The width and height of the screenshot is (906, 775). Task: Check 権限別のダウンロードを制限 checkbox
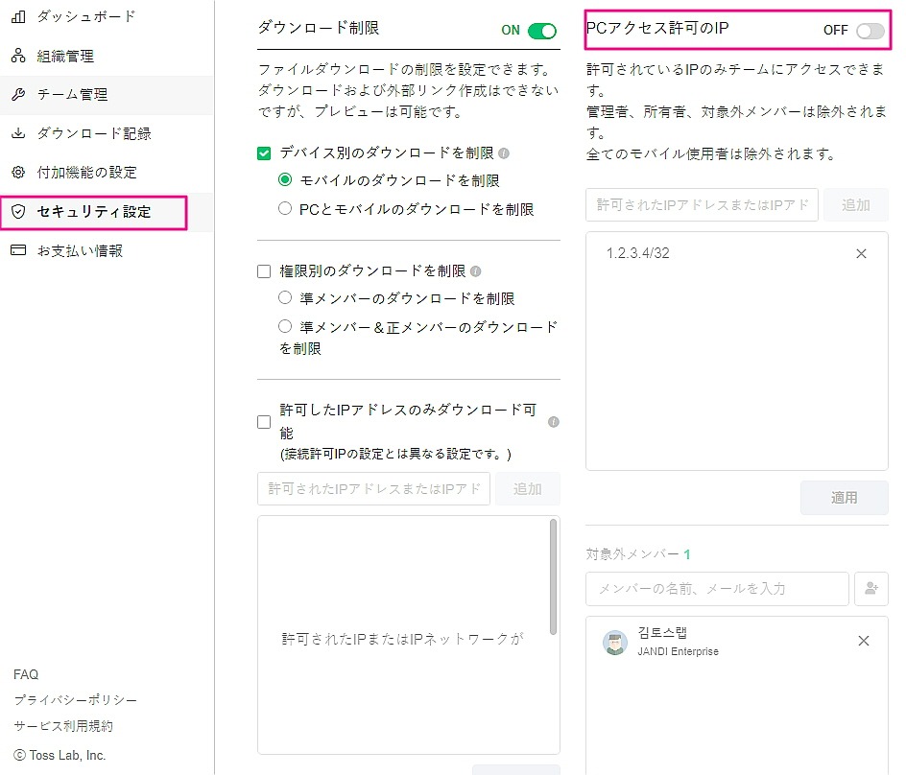click(265, 271)
